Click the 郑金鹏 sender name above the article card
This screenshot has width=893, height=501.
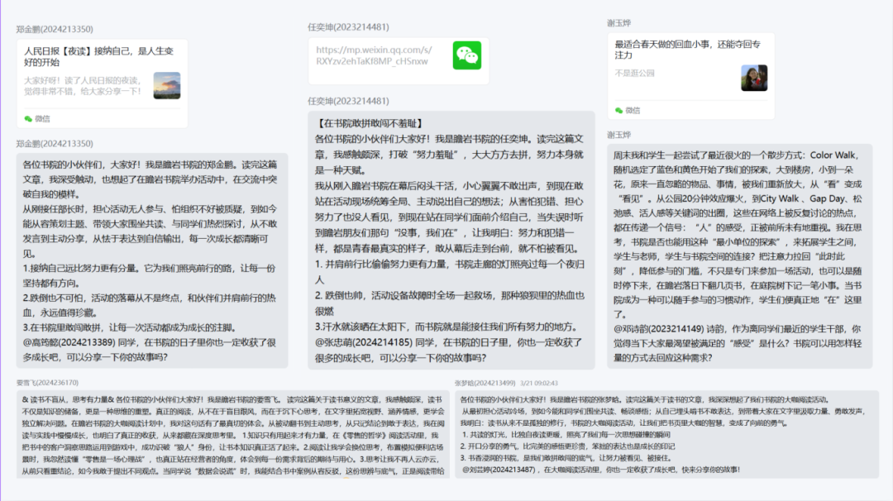(55, 29)
